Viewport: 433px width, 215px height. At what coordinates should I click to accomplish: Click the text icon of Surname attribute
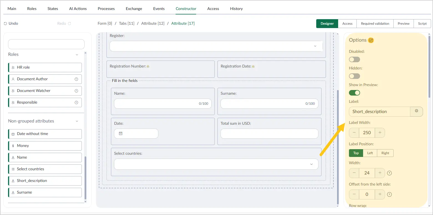point(13,192)
